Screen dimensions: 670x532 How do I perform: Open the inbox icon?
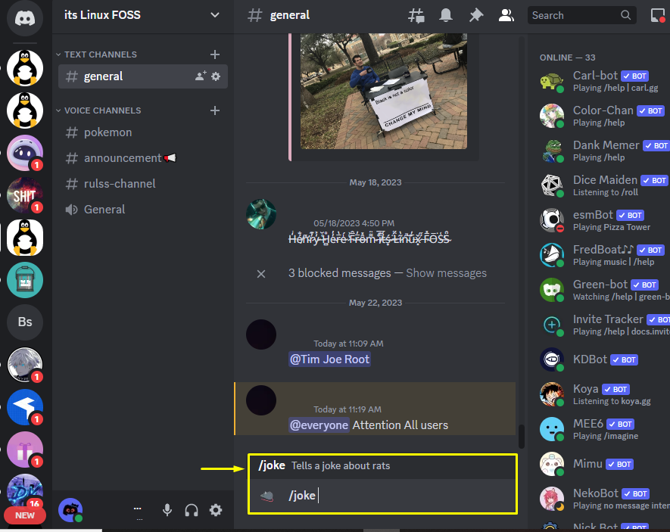point(658,15)
